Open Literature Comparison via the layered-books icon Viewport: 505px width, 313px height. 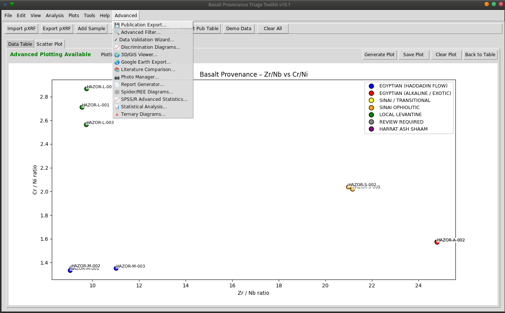[x=117, y=69]
